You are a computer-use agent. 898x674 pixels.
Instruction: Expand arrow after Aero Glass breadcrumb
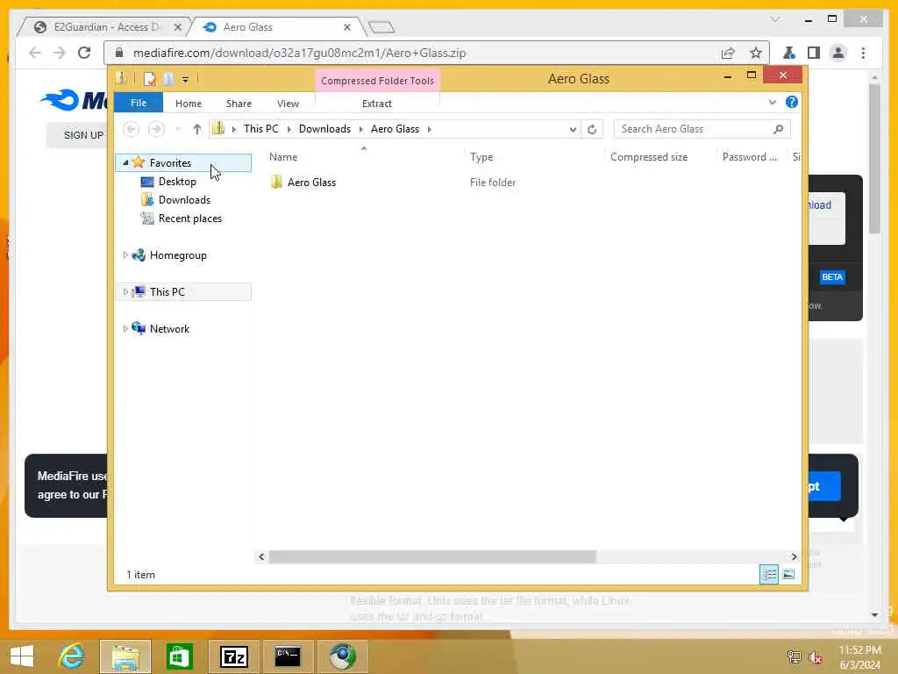click(429, 129)
